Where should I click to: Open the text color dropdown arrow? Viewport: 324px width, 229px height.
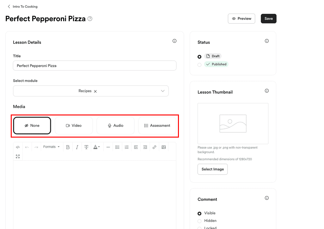coord(99,147)
